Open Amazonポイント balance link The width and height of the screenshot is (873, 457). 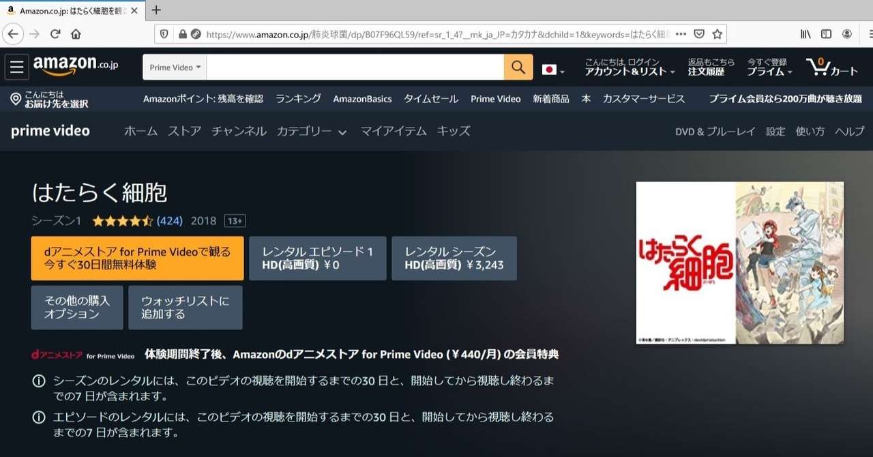click(x=203, y=99)
